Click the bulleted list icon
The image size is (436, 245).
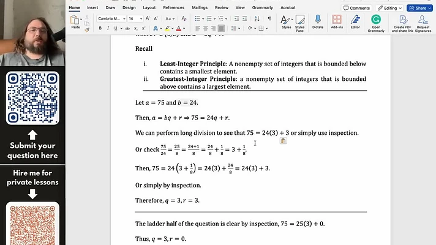tap(197, 18)
